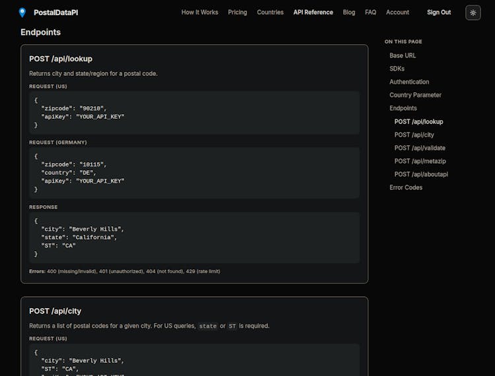495x376 pixels.
Task: Jump to Base URL section
Action: 403,55
